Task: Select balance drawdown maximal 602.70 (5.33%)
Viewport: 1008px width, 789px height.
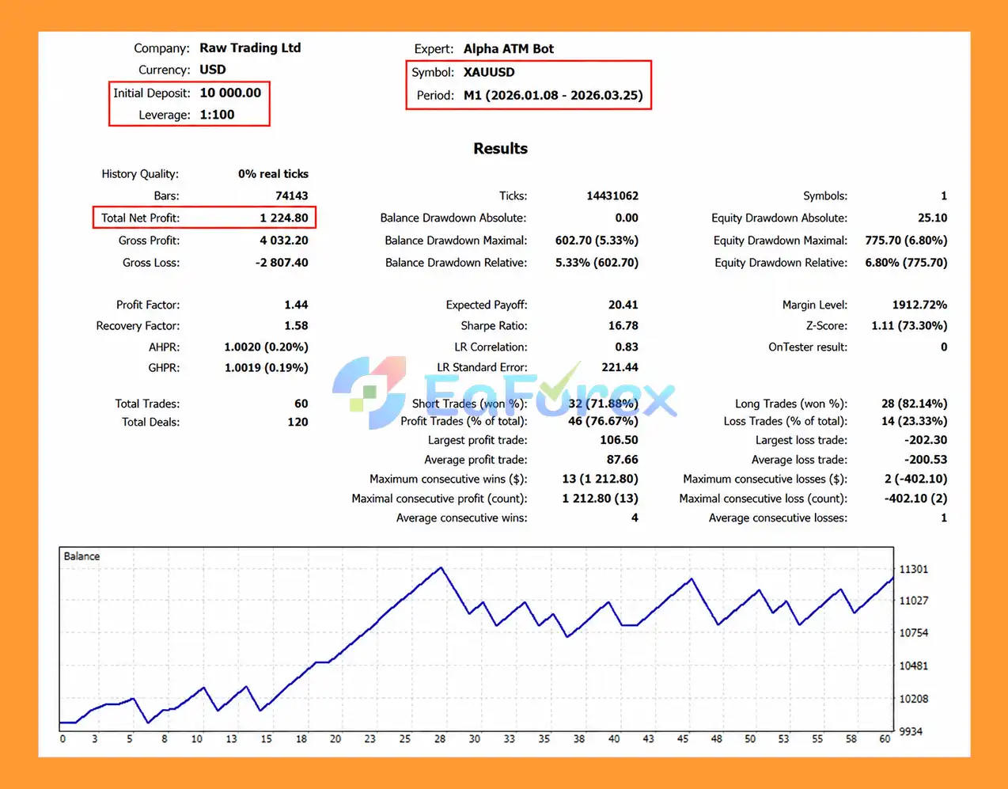Action: [597, 240]
